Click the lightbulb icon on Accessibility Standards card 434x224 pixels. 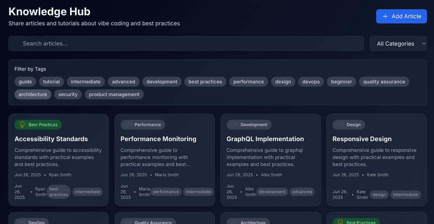(x=22, y=124)
